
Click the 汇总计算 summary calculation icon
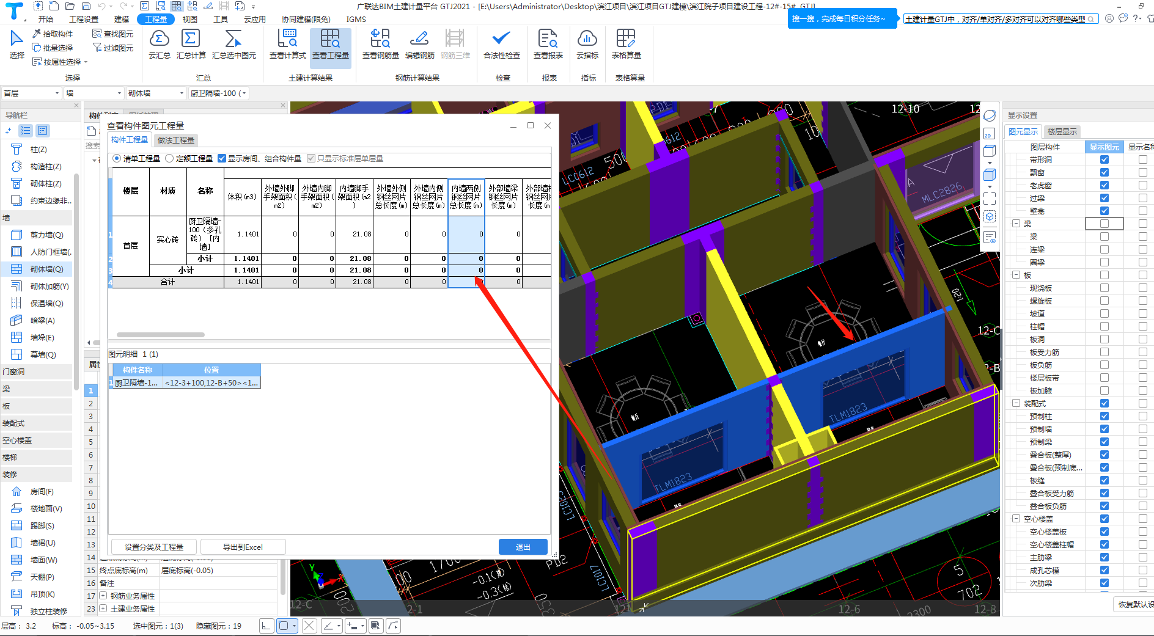(191, 44)
